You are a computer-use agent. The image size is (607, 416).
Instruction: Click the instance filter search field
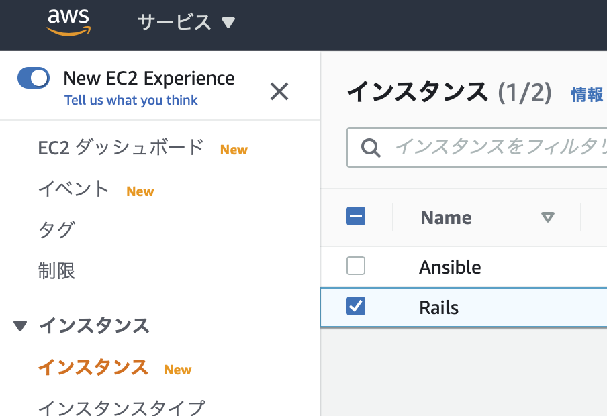tap(477, 148)
